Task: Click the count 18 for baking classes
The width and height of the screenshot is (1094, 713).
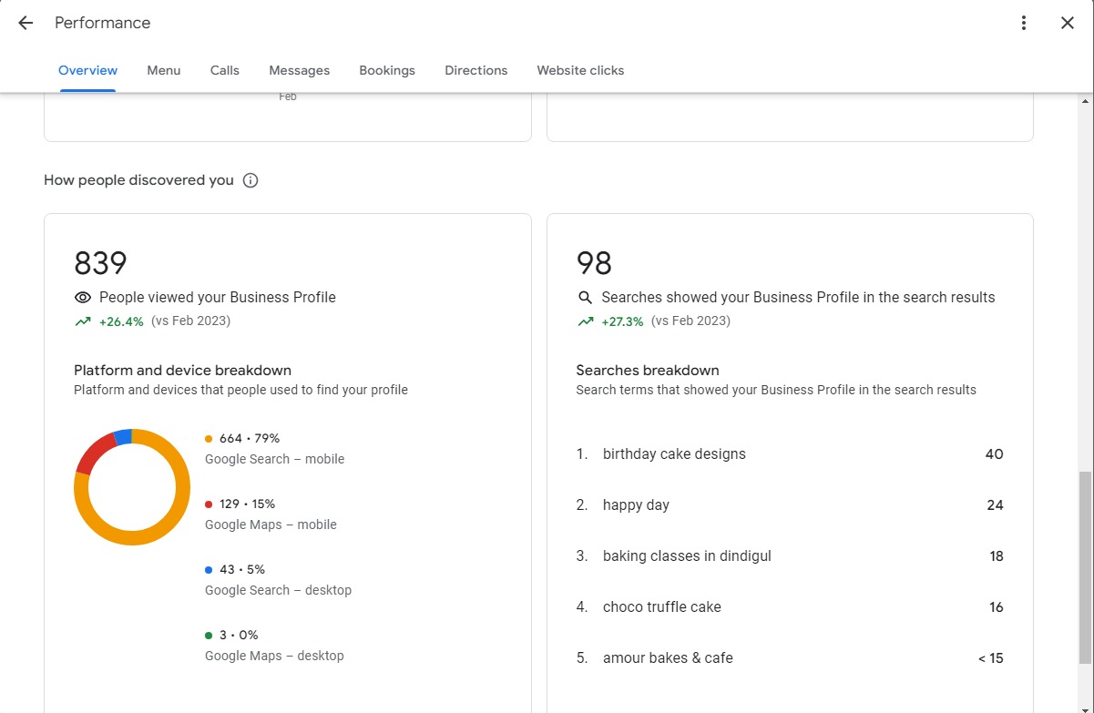Action: click(x=997, y=556)
